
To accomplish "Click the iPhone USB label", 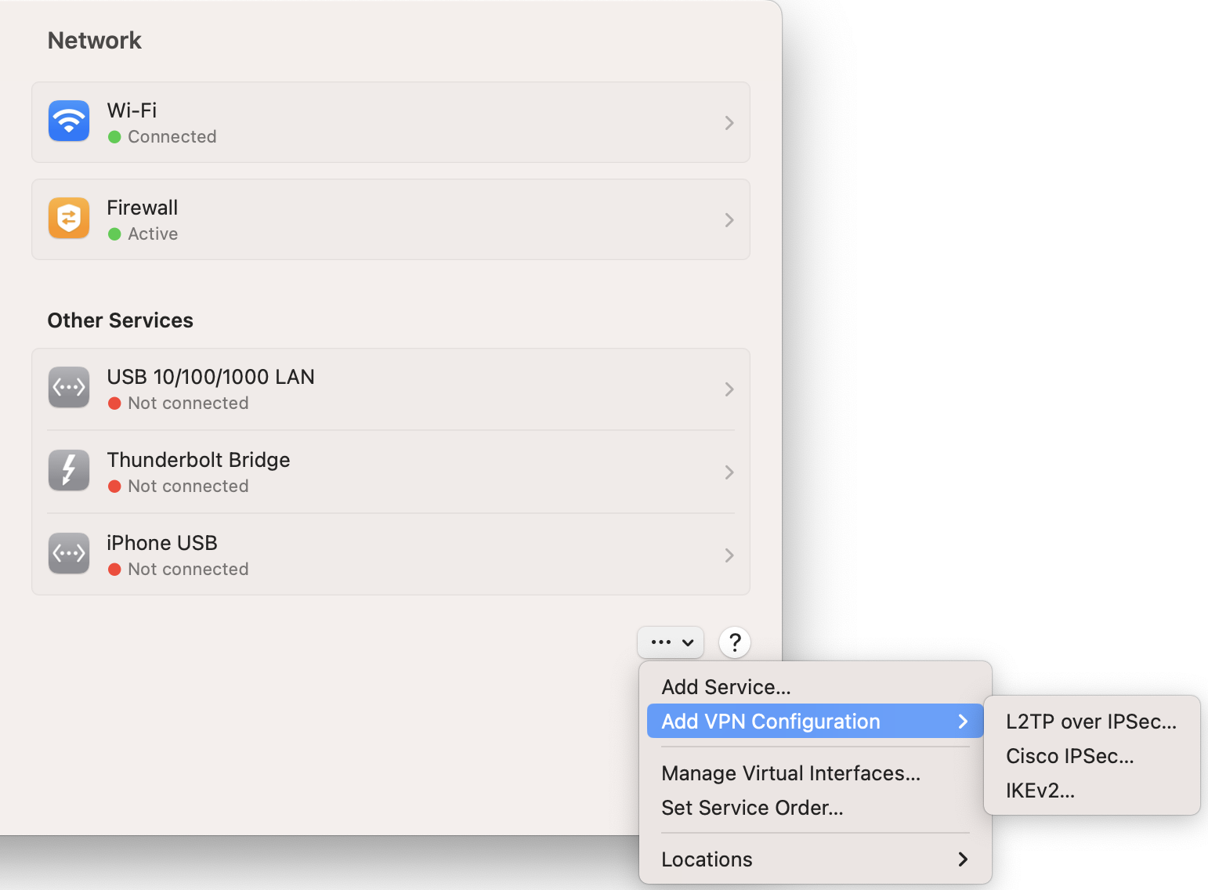I will 162,543.
